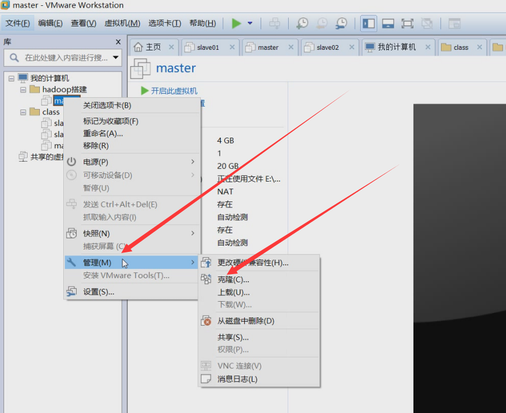506x413 pixels.
Task: Choose 移除(R) from context menu
Action: point(132,146)
